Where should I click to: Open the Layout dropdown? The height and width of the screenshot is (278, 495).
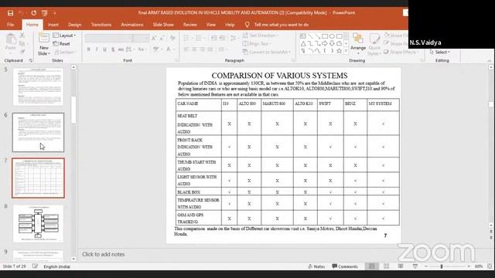click(64, 36)
